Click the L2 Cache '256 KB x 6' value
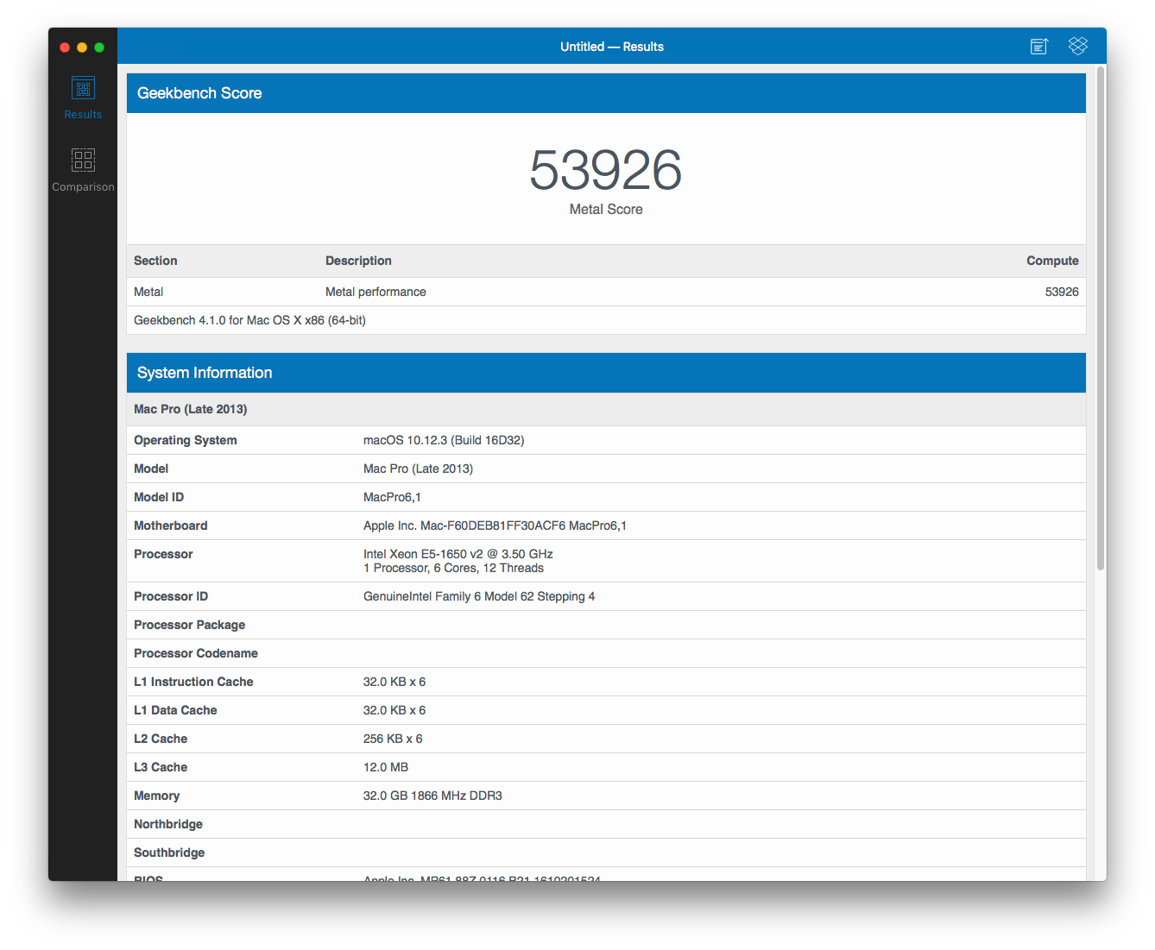The height and width of the screenshot is (950, 1155). 393,739
